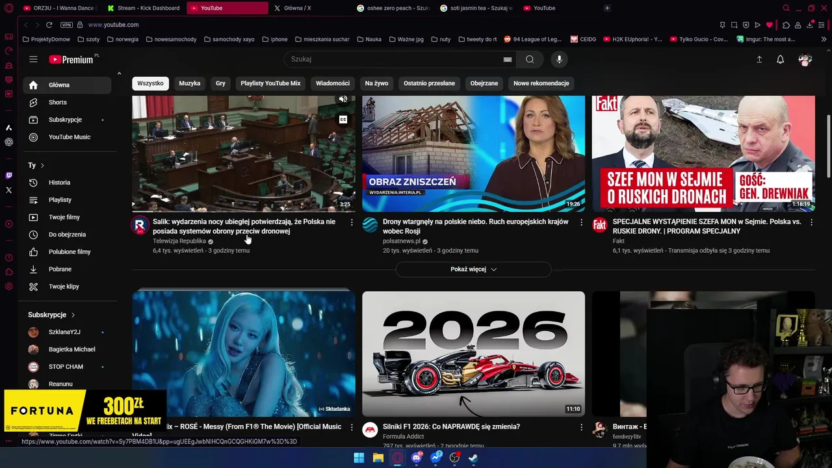832x468 pixels.
Task: Open X icon in Opera sidebar
Action: [x=8, y=190]
